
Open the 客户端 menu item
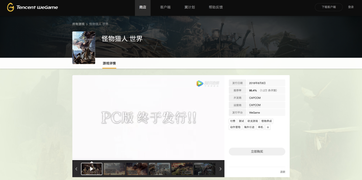tap(165, 7)
